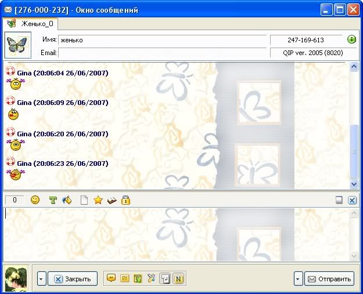Click the QIP ver. 2005 (8020) client field
This screenshot has width=363, height=294.
[313, 53]
